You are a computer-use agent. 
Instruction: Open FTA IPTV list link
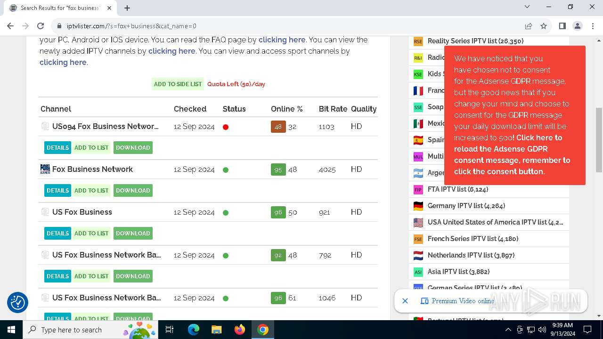pyautogui.click(x=457, y=189)
